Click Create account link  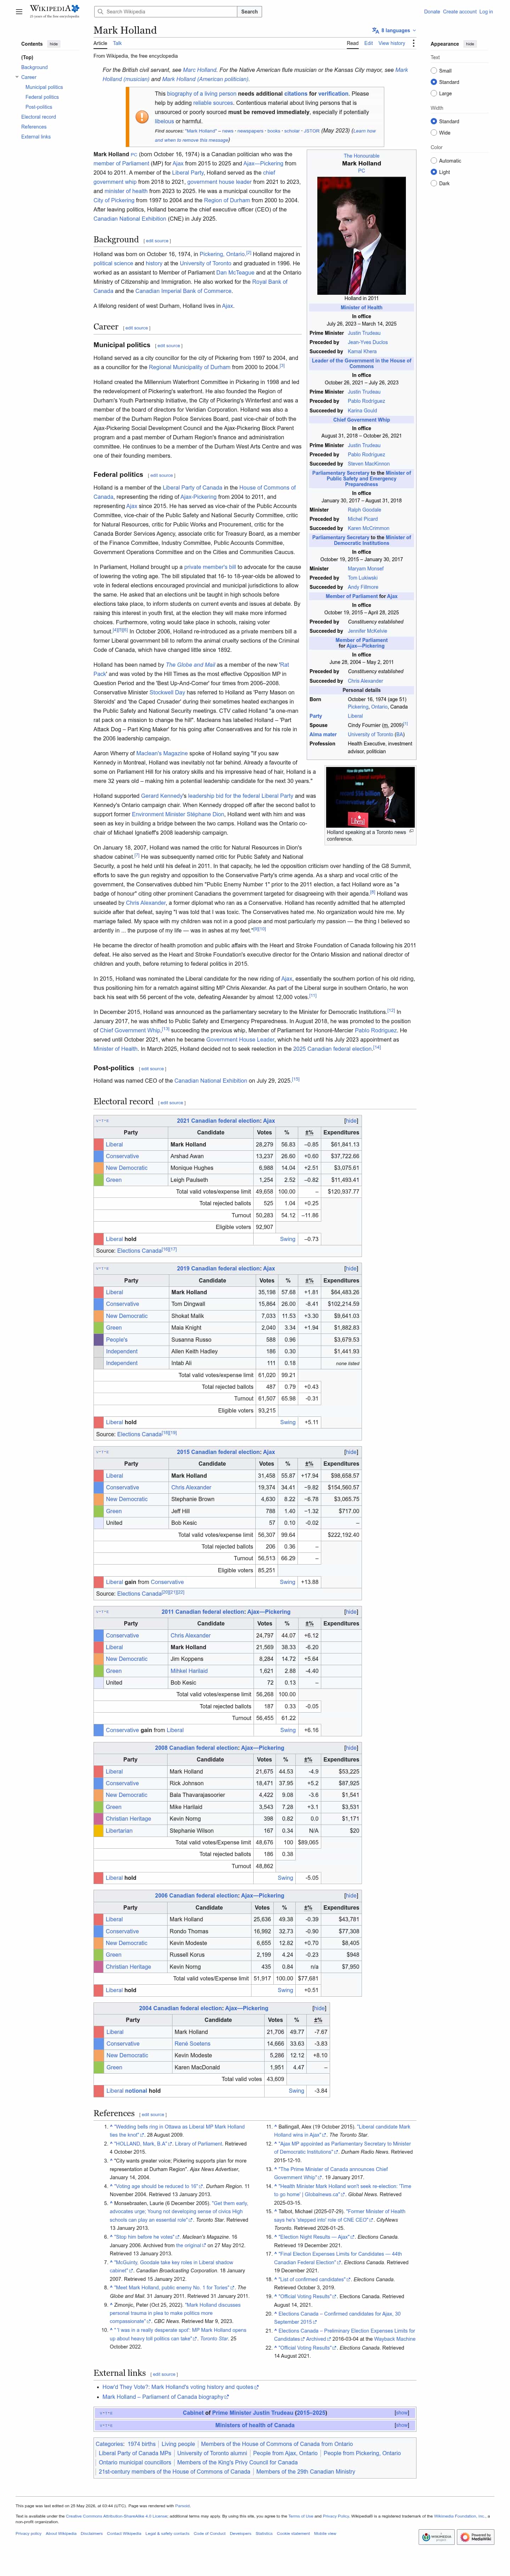(460, 12)
